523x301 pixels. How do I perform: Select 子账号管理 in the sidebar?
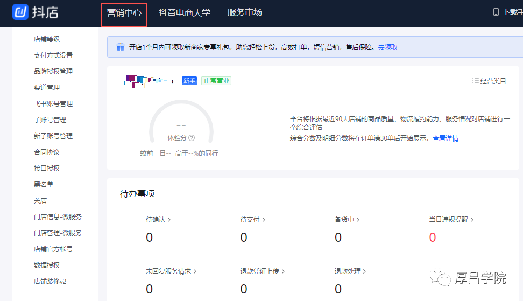click(x=50, y=120)
